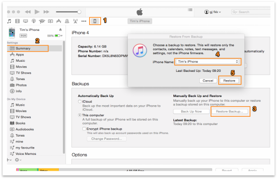Viewport: 277px width, 179px height.
Task: Open the Internet Radio antenna icon
Action: coord(75,21)
